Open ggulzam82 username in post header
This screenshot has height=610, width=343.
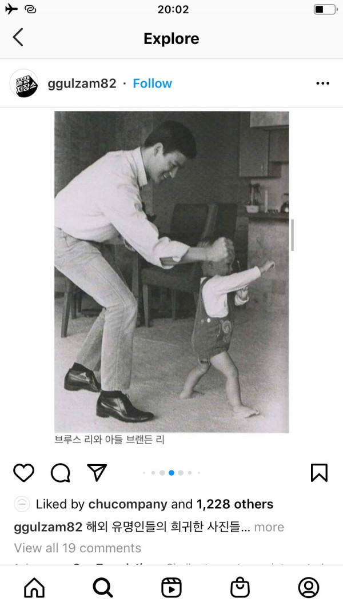(82, 83)
